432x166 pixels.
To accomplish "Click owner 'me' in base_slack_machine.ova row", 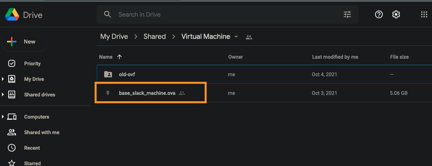I will [231, 93].
